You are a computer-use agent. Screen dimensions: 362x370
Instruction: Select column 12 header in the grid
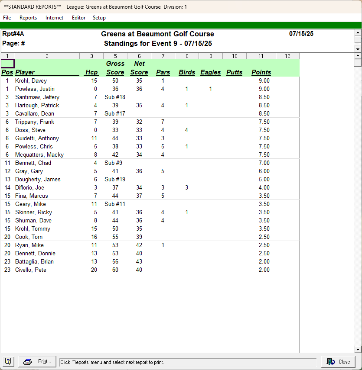[287, 56]
